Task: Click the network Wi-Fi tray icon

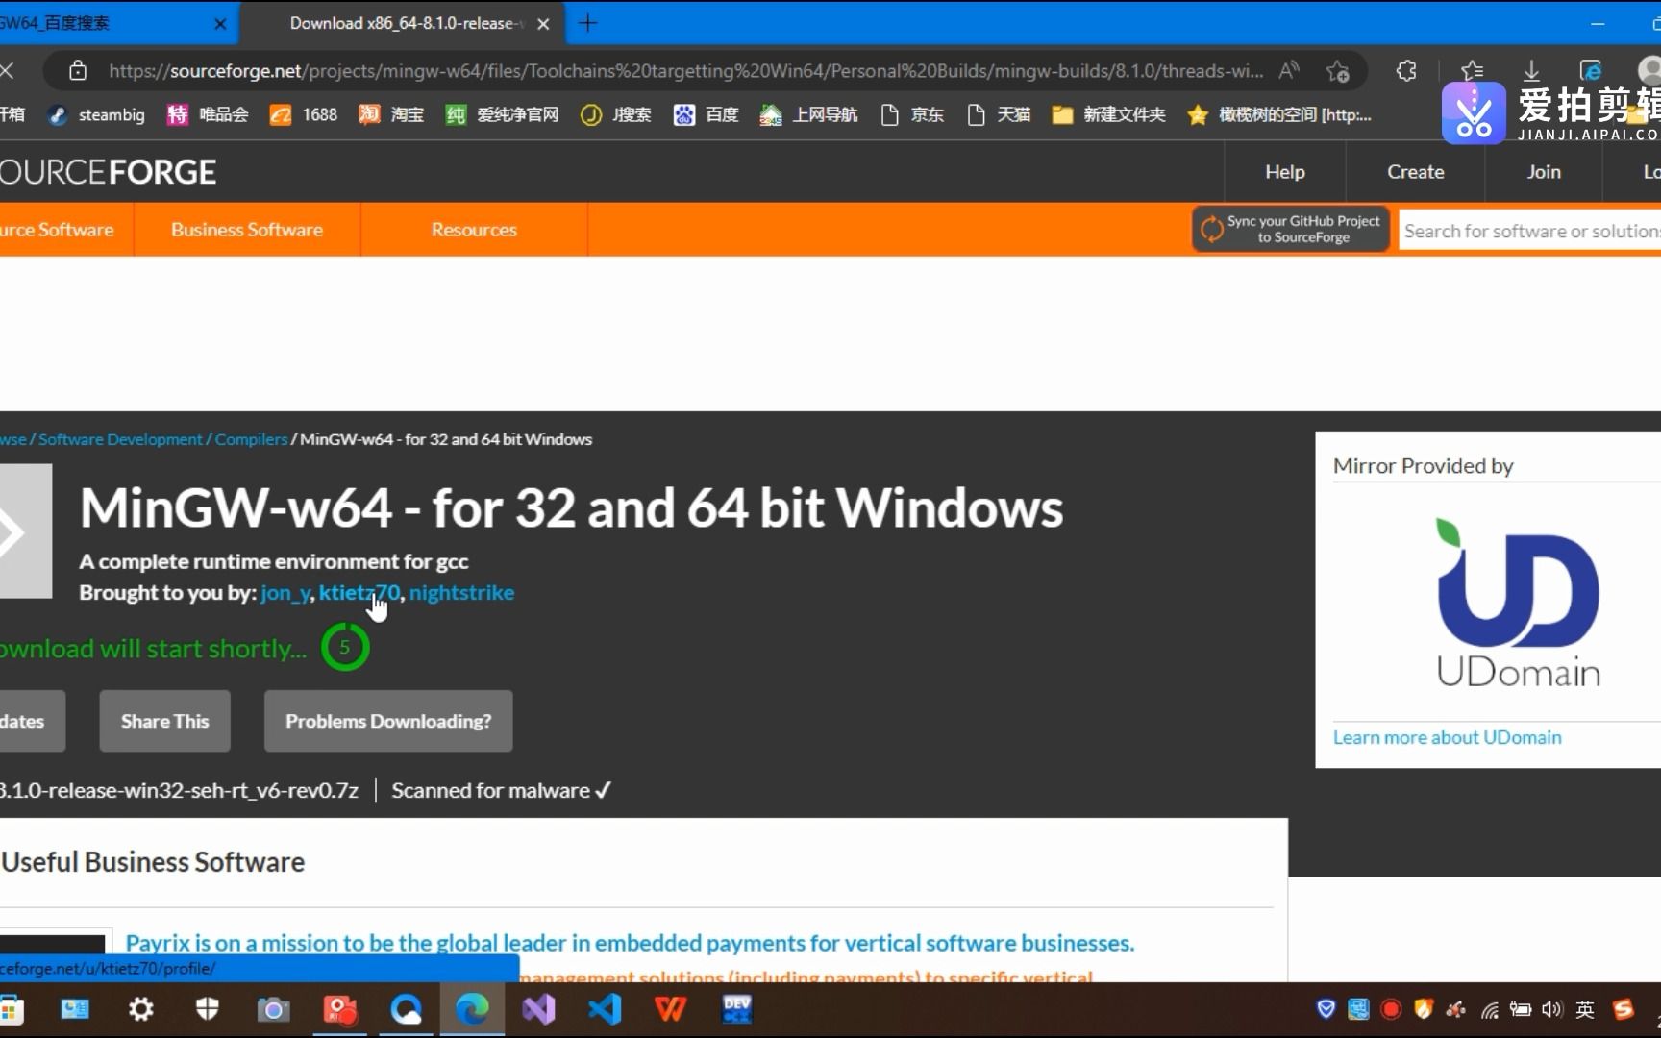Action: click(x=1489, y=1009)
